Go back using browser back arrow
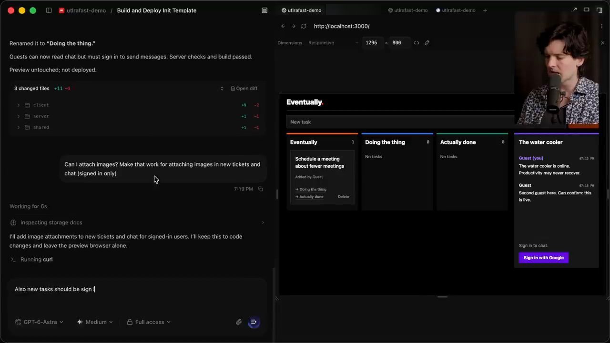Image resolution: width=610 pixels, height=343 pixels. (283, 26)
